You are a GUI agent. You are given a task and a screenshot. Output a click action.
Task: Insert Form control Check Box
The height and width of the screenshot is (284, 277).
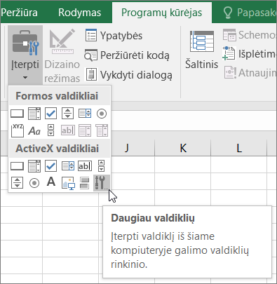pyautogui.click(x=50, y=114)
